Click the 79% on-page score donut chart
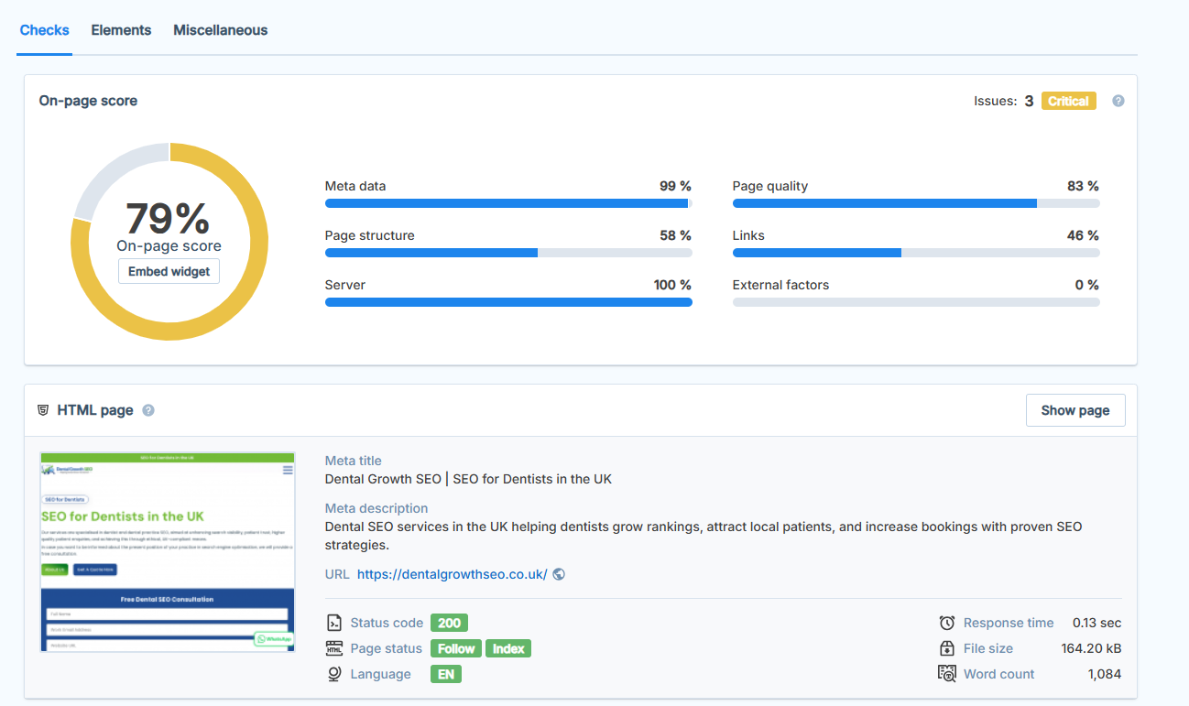 point(169,242)
